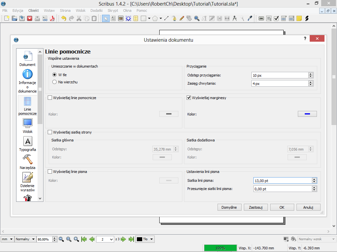Open the Edycja menu
This screenshot has height=252, width=337.
[18, 10]
